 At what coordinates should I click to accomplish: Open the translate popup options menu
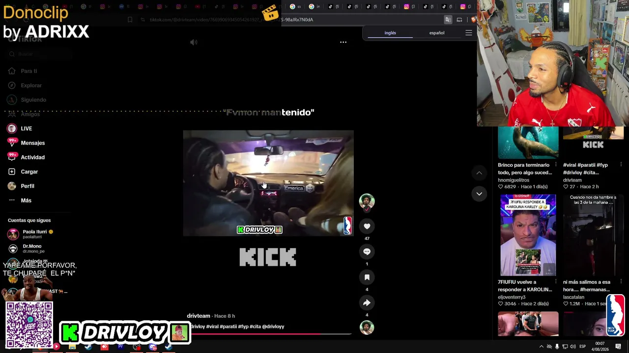click(x=469, y=33)
